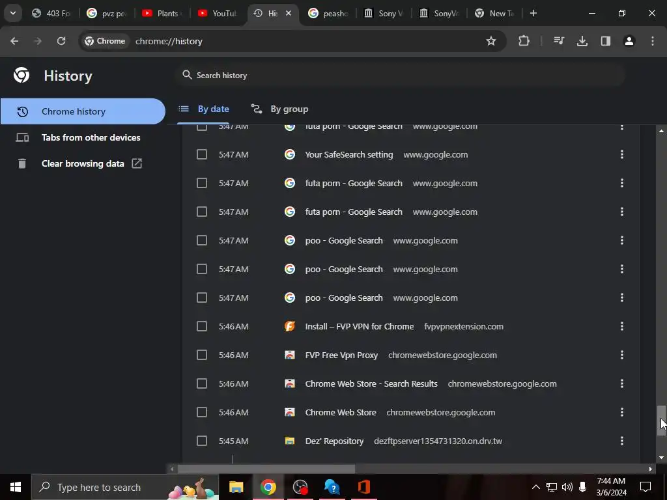This screenshot has width=667, height=500.
Task: Focus the Search history field
Action: 400,76
